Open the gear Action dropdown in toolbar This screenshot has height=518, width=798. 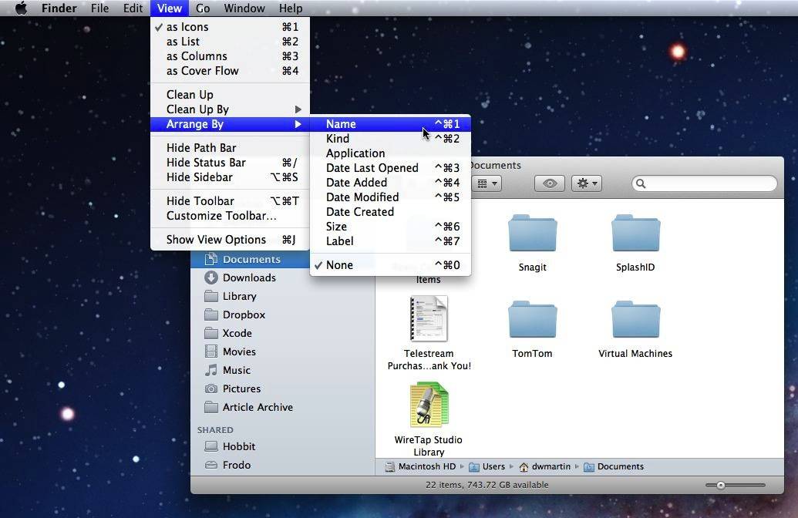(586, 183)
